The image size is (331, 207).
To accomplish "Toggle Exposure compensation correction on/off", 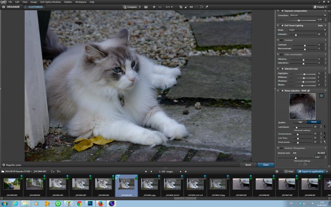I will click(x=282, y=11).
